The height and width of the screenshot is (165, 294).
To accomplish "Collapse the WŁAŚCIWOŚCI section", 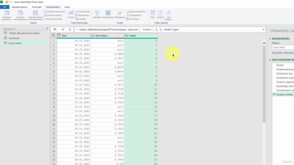I will click(270, 38).
